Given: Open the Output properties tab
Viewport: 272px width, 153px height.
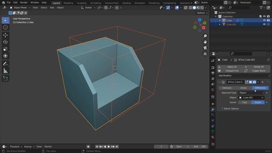Looking at the screenshot, I should (x=213, y=73).
